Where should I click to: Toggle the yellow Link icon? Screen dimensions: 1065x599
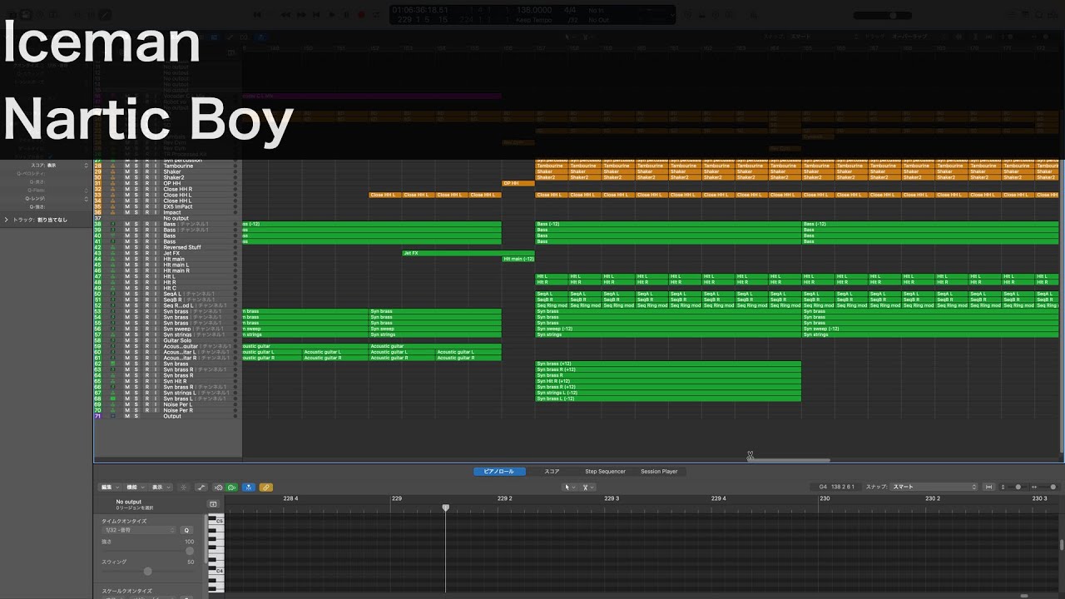[x=266, y=487]
